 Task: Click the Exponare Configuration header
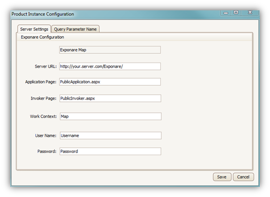click(x=42, y=37)
